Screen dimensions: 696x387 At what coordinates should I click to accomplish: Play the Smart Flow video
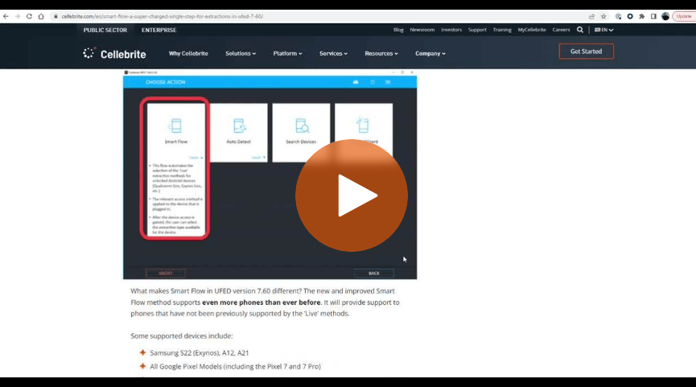(x=352, y=196)
